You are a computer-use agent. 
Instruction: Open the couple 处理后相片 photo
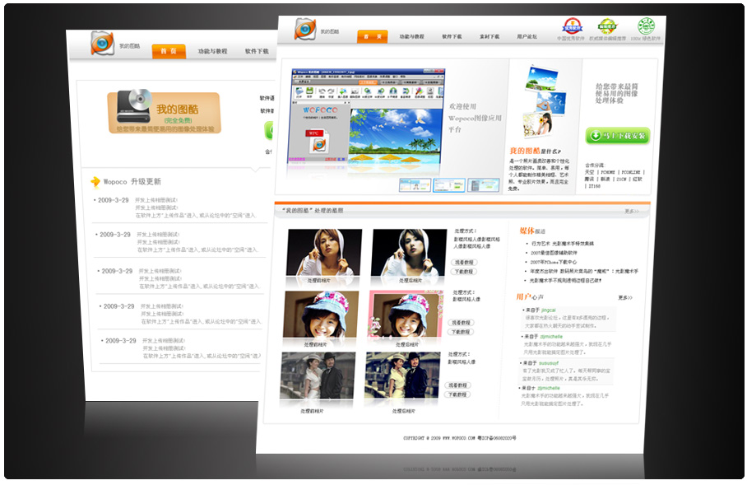[x=402, y=375]
